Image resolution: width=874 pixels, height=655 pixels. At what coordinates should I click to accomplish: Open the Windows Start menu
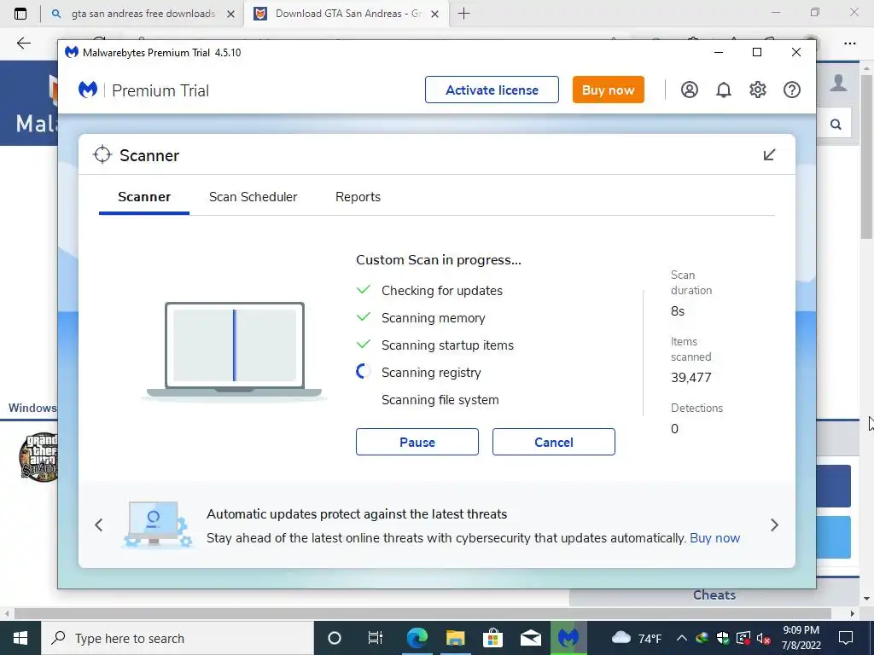(x=20, y=638)
